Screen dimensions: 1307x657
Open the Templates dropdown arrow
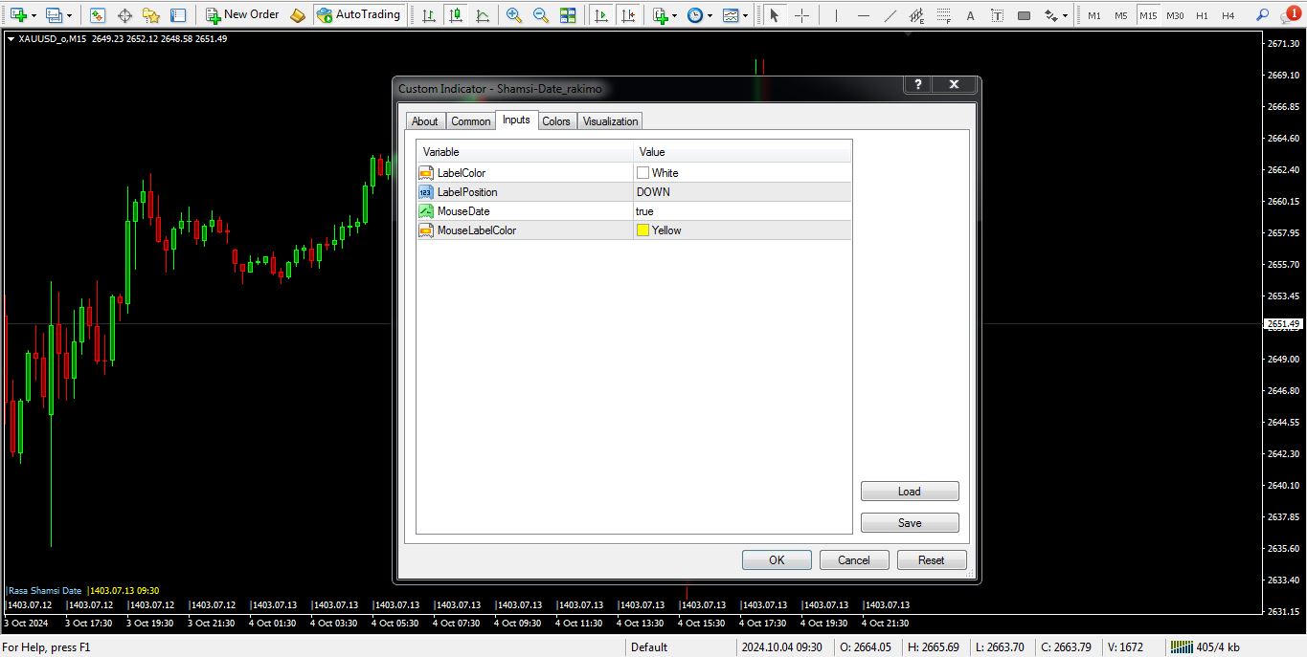pos(744,15)
